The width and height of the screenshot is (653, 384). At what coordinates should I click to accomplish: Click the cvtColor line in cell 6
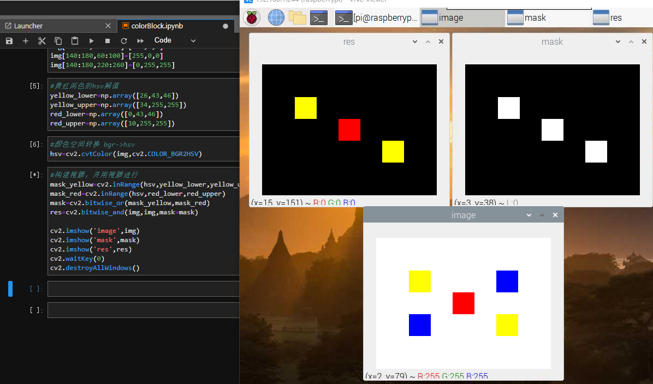126,154
